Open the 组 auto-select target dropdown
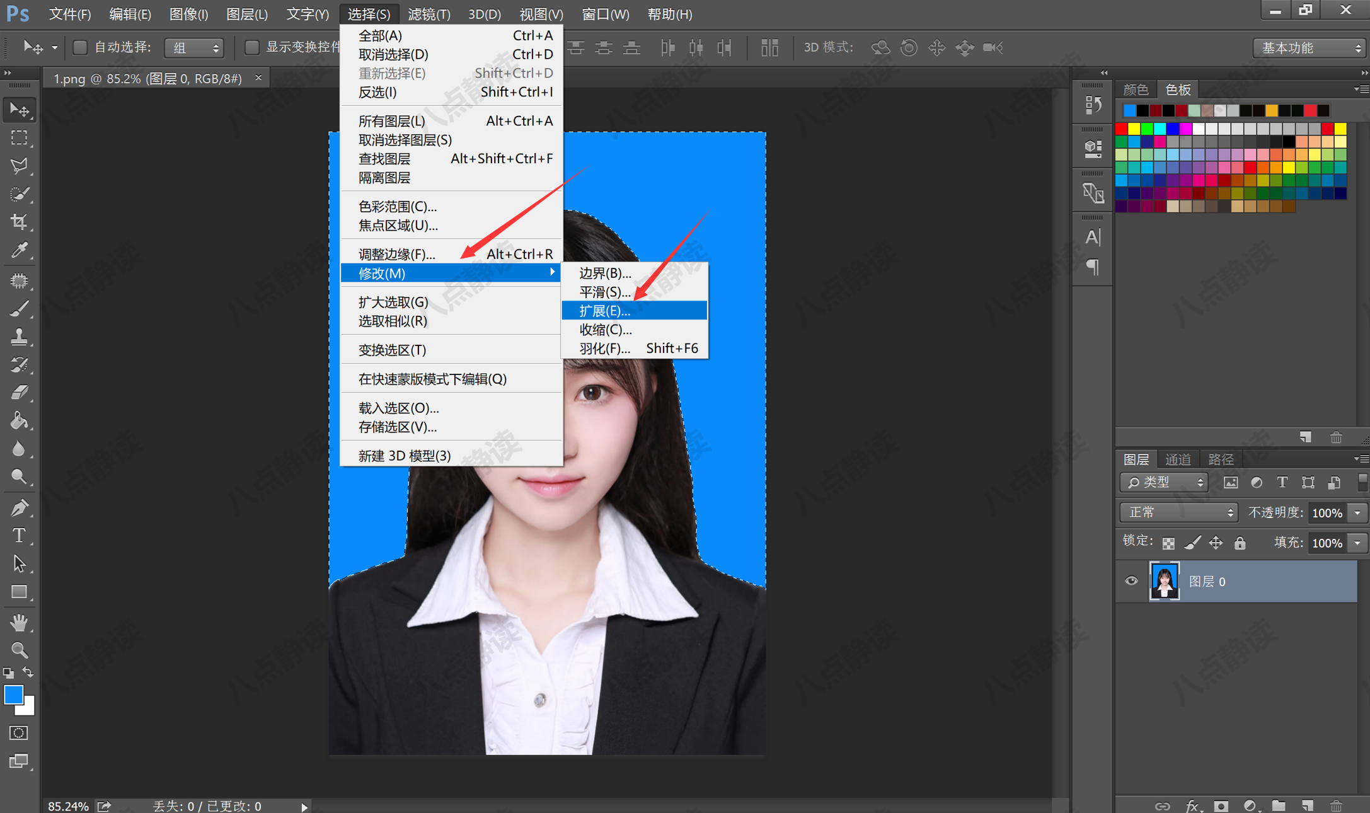This screenshot has width=1370, height=813. (193, 47)
